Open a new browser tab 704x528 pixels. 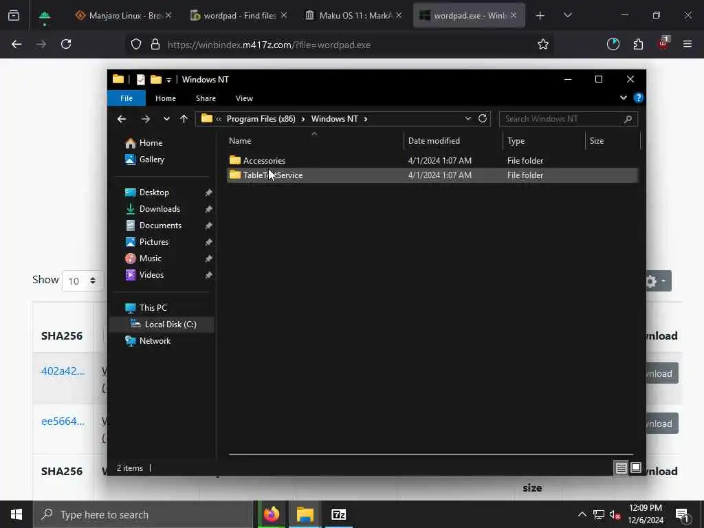point(540,16)
